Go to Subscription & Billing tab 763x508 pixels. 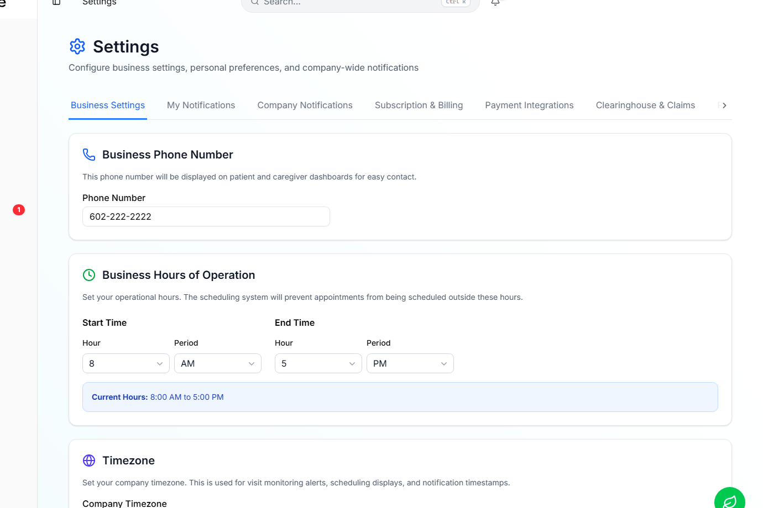click(419, 105)
